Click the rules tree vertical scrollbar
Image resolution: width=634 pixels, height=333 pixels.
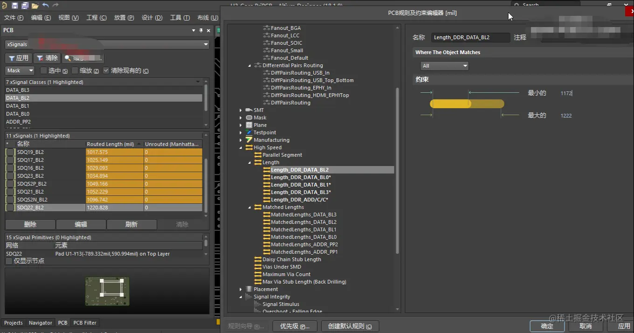click(398, 170)
